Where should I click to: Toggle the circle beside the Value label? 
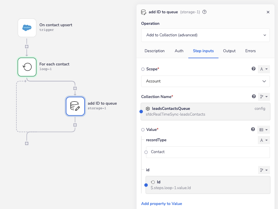[143, 130]
